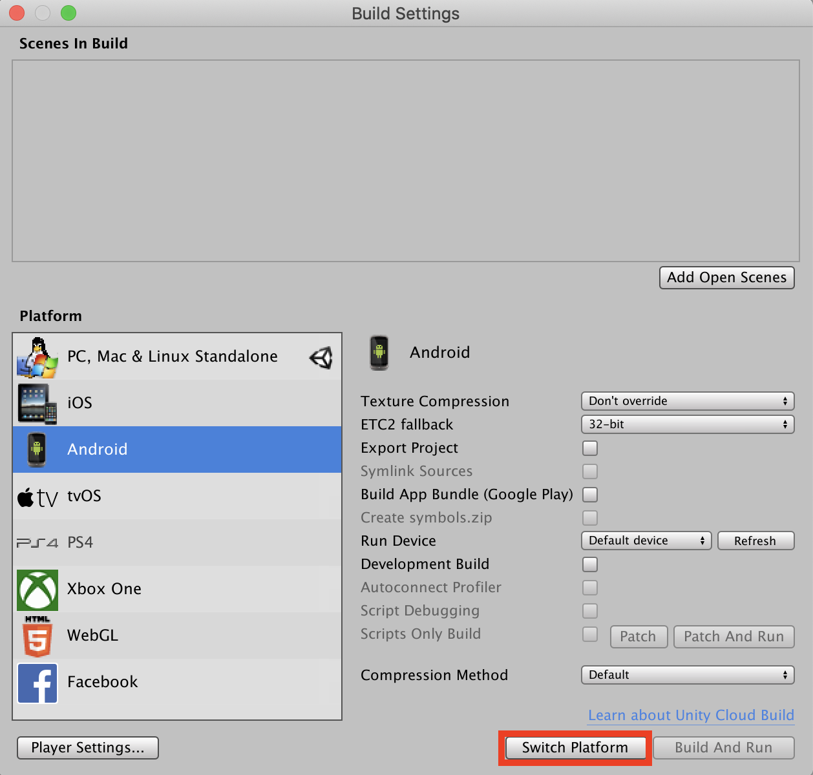This screenshot has width=813, height=775.
Task: Choose tvOS from the platform list
Action: coord(177,496)
